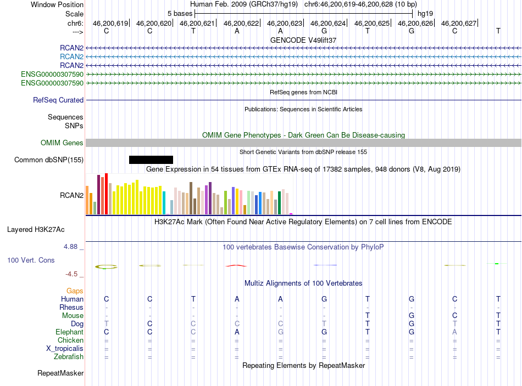Click the 'H3K27Ac Mark' ENCODE track title
This screenshot has width=522, height=386.
tap(303, 222)
